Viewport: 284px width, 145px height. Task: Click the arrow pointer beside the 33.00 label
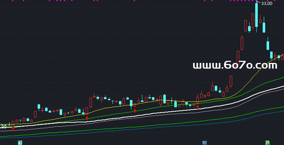click(x=258, y=2)
